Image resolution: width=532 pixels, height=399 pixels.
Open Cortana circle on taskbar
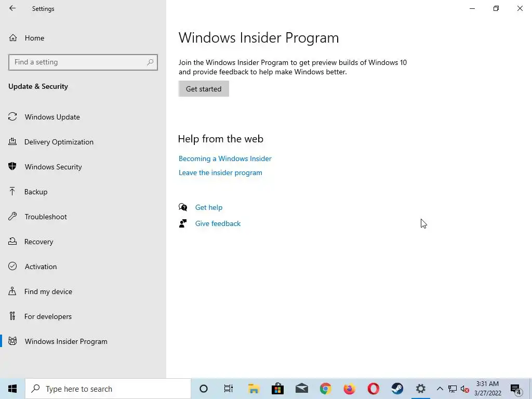click(204, 389)
